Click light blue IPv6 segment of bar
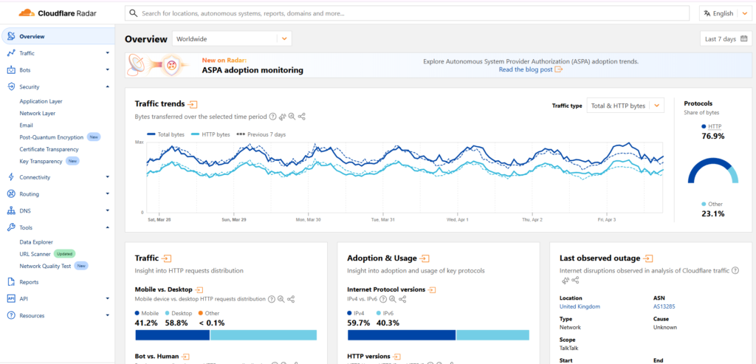The width and height of the screenshot is (756, 364). tap(492, 335)
